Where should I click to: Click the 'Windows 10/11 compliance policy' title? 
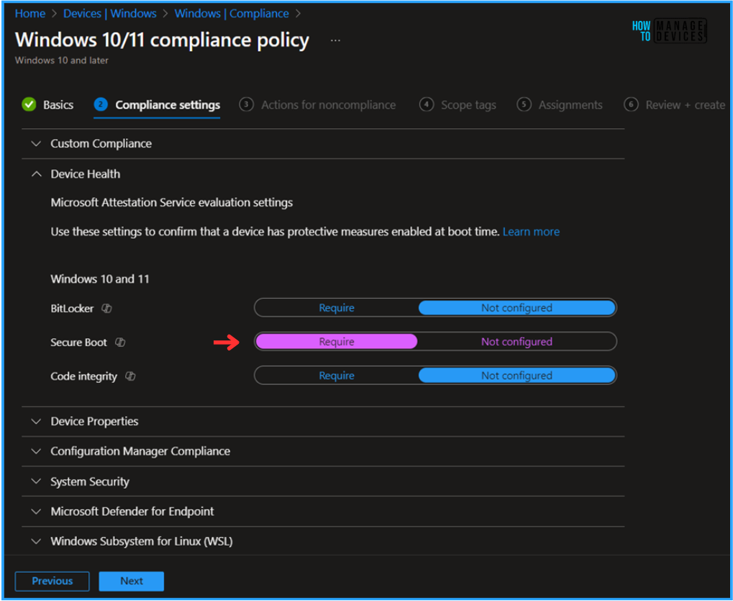click(162, 40)
